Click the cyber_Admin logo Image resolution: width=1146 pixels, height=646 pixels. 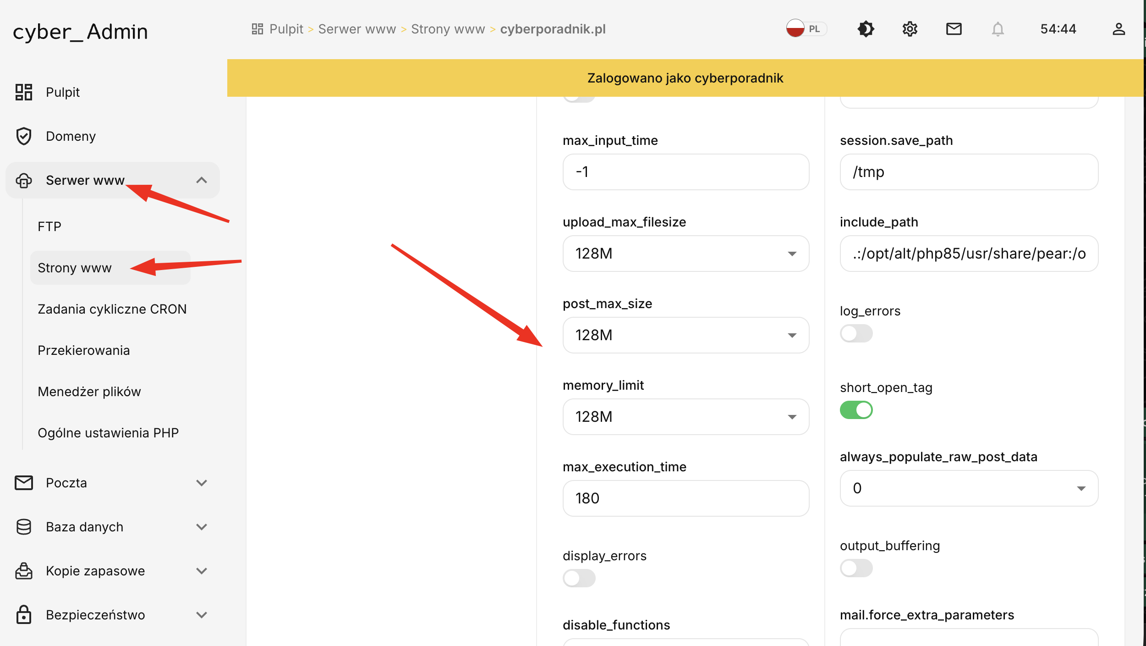80,32
